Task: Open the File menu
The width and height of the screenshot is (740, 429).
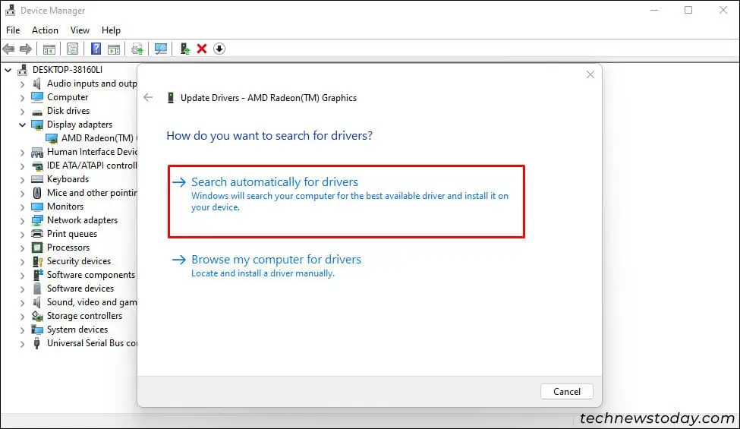Action: tap(13, 30)
